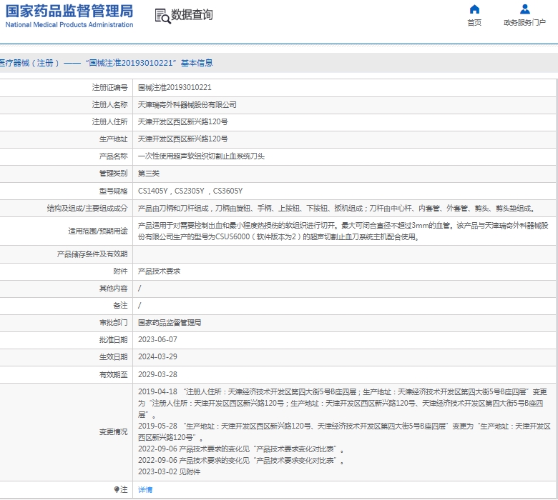Click the 数据查询 heading text

pyautogui.click(x=192, y=15)
